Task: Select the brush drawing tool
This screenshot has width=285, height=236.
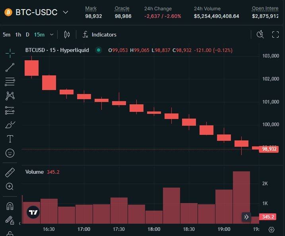Action: click(x=10, y=125)
